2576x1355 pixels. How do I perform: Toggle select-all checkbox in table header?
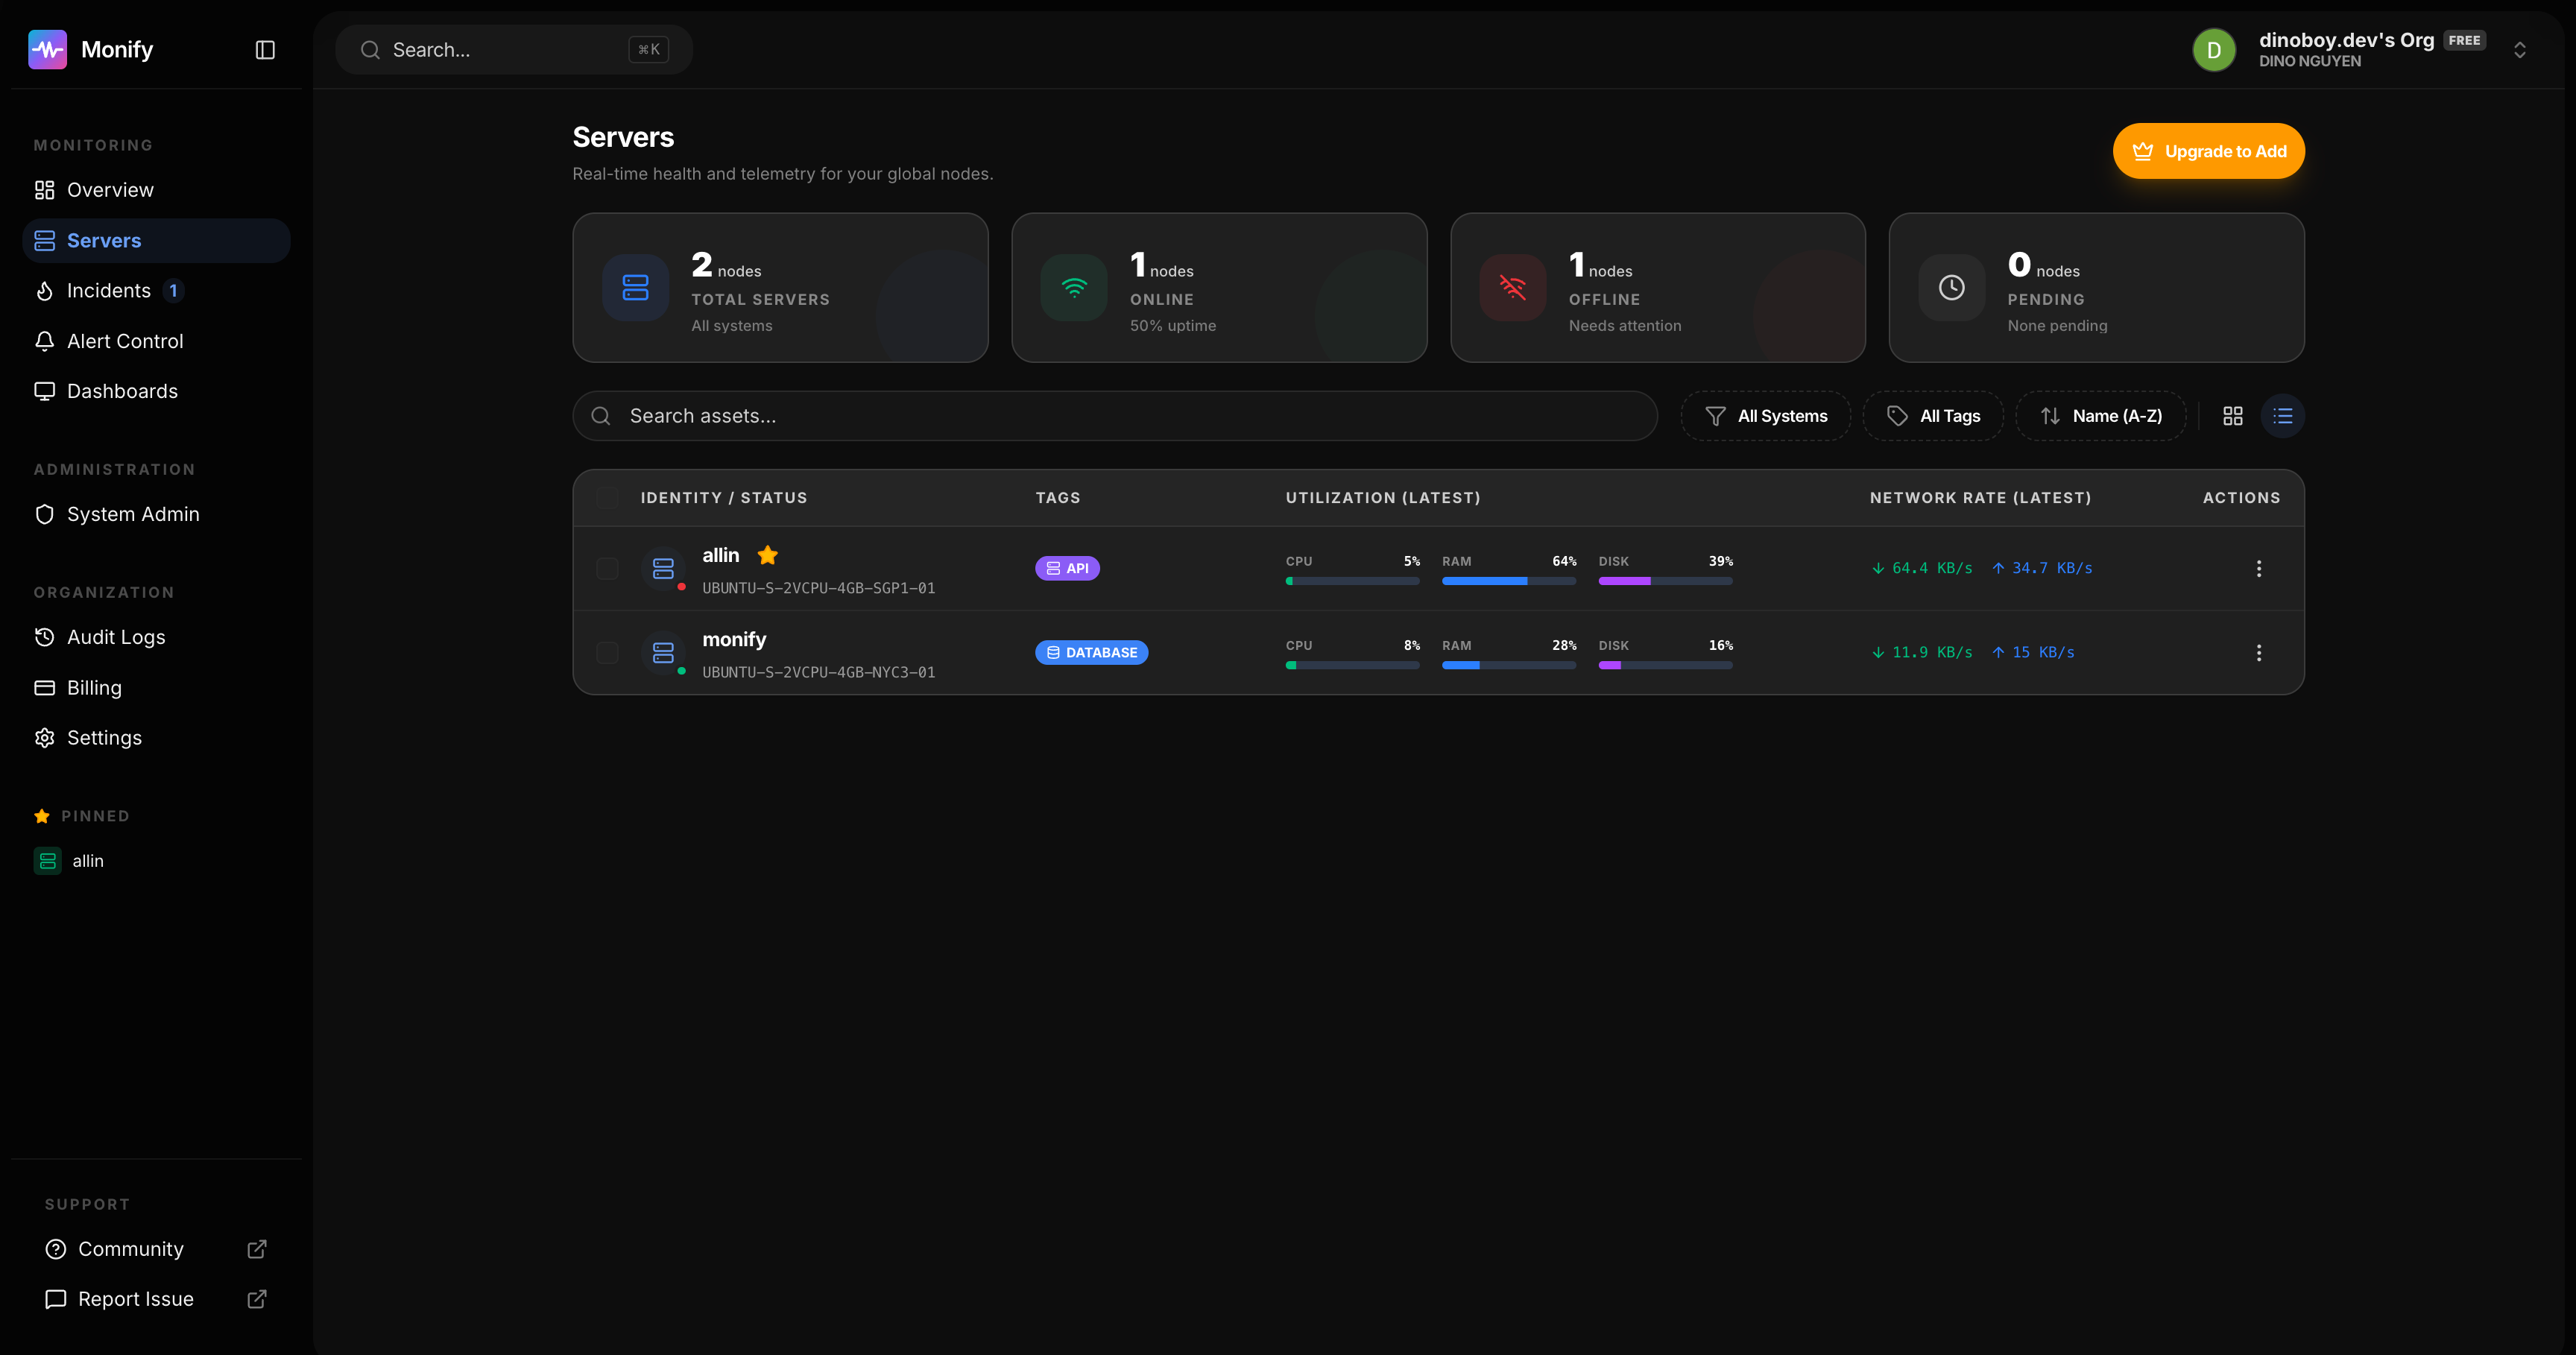click(x=607, y=498)
